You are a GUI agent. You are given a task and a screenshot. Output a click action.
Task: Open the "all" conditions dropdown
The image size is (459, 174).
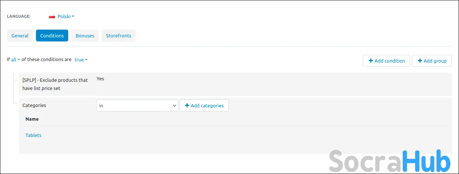click(16, 60)
